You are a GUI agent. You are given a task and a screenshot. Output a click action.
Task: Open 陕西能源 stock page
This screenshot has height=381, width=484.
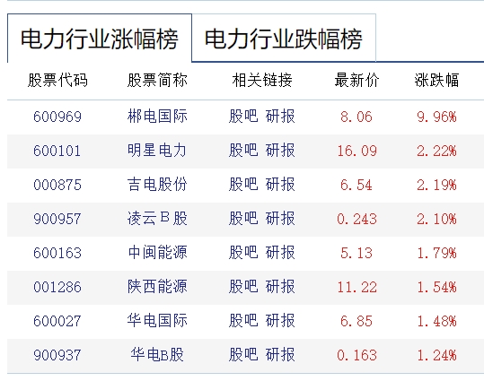[x=157, y=287]
